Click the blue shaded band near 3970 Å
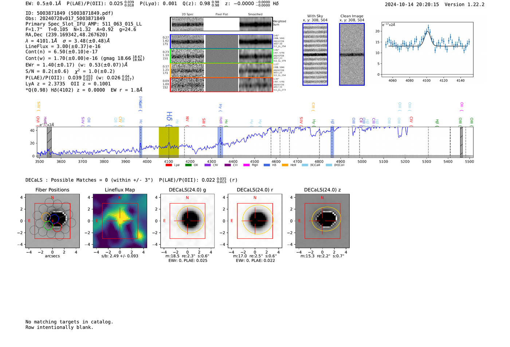This screenshot has height=347, width=510. (141, 142)
